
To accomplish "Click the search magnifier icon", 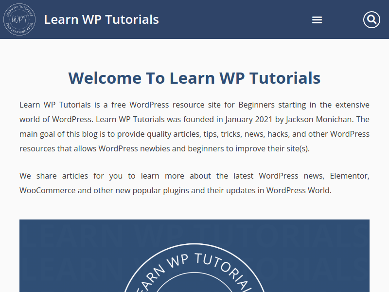I will 371,19.
